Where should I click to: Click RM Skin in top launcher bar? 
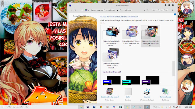pyautogui.click(x=9, y=2)
